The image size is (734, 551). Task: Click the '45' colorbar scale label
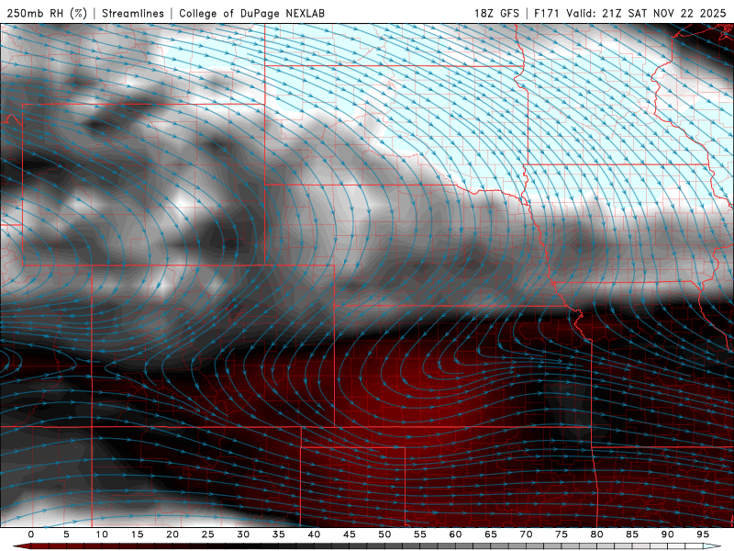pos(350,534)
